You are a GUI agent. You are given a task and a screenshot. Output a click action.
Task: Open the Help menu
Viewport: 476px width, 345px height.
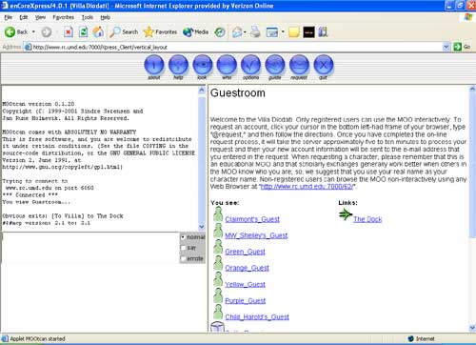(x=105, y=17)
